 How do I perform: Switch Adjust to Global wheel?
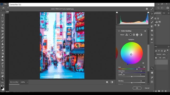pyautogui.click(x=141, y=35)
